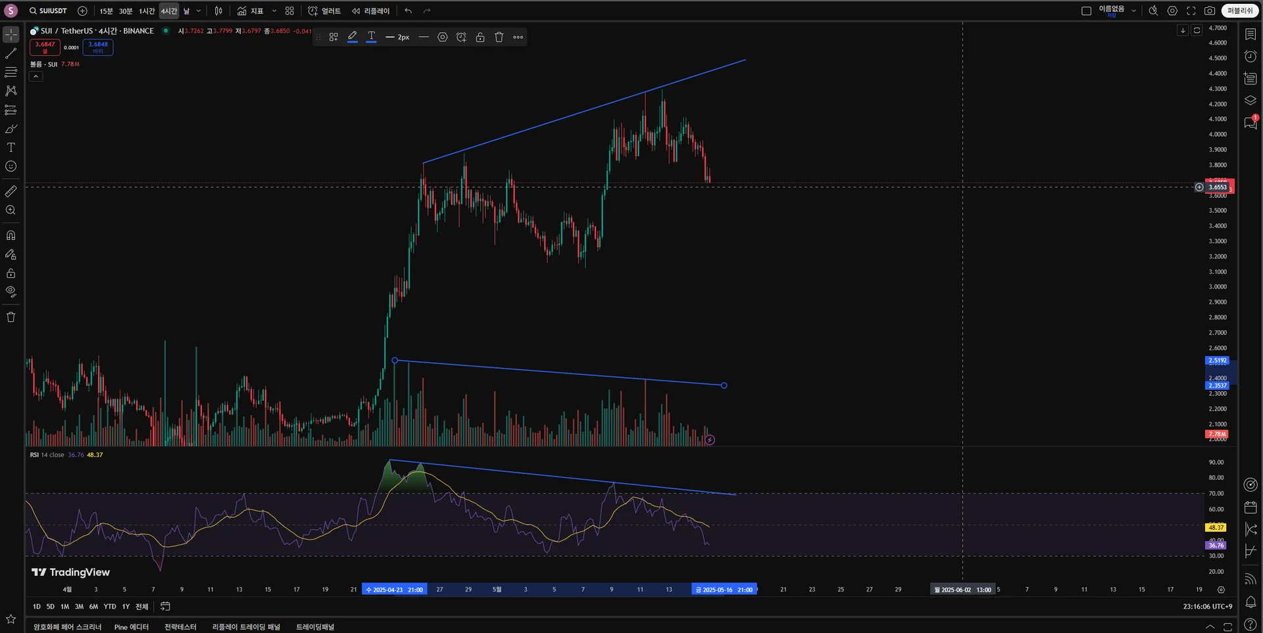
Task: Switch to the 15분 timeframe
Action: coord(106,11)
